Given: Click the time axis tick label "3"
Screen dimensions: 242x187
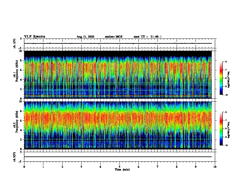Looking at the screenshot, I should (x=81, y=167).
